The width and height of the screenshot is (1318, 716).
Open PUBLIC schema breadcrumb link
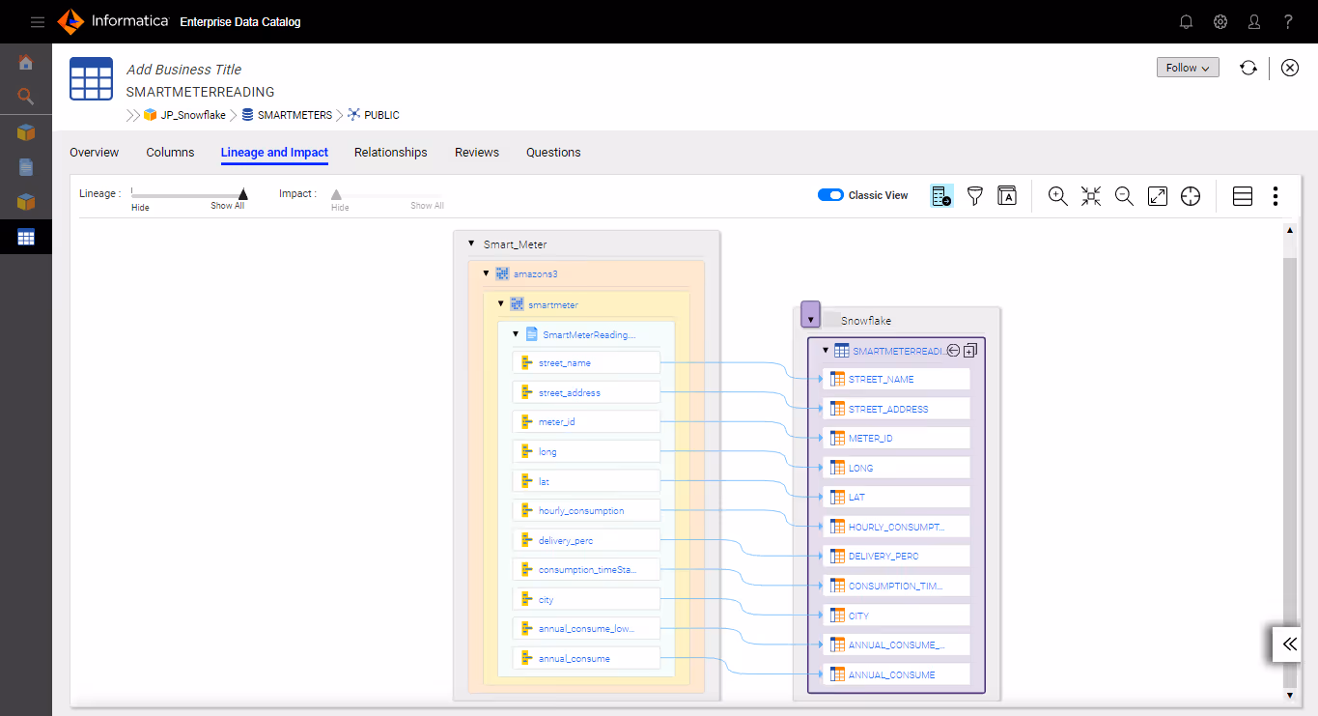point(381,115)
